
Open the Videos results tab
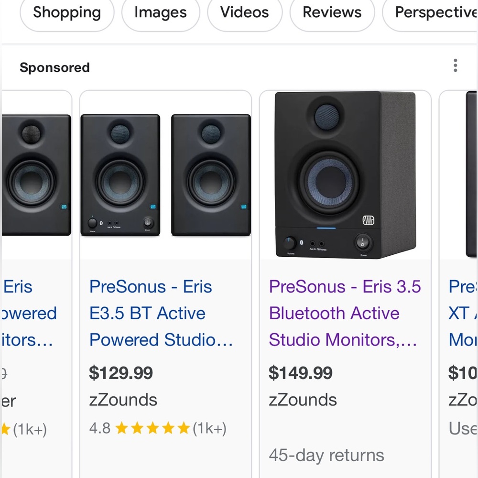point(244,13)
